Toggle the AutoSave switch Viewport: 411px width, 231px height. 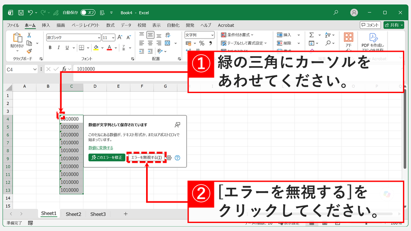click(x=88, y=12)
